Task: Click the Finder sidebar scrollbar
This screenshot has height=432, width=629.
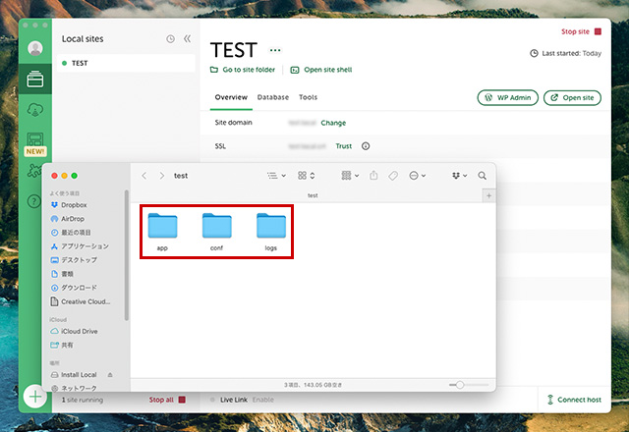Action: [x=127, y=255]
